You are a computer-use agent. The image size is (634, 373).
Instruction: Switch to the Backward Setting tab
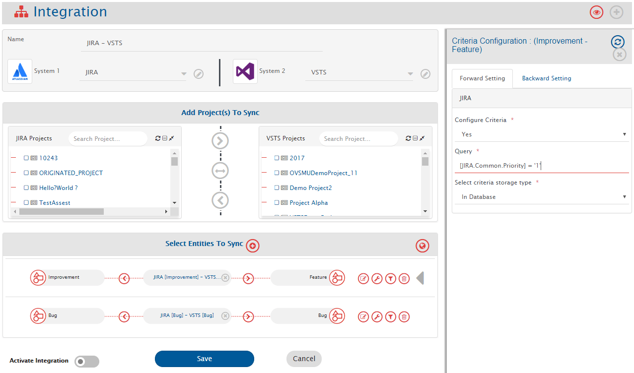(546, 78)
